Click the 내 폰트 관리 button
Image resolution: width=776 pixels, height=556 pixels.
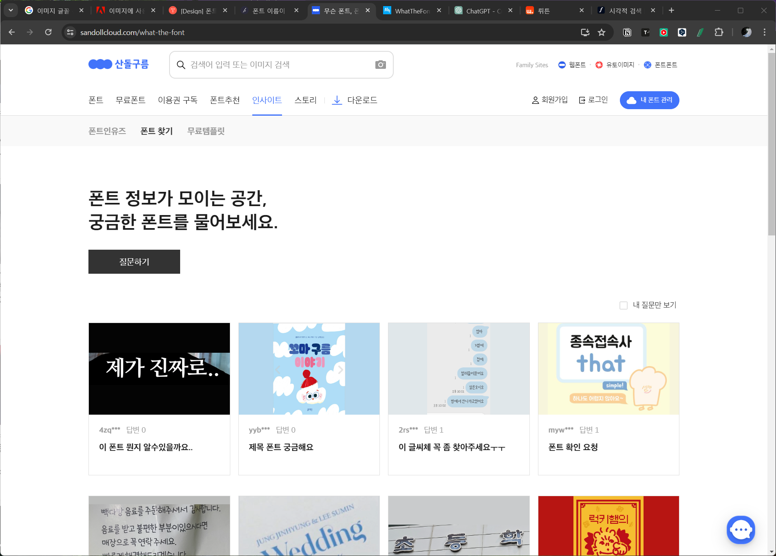[x=650, y=100]
